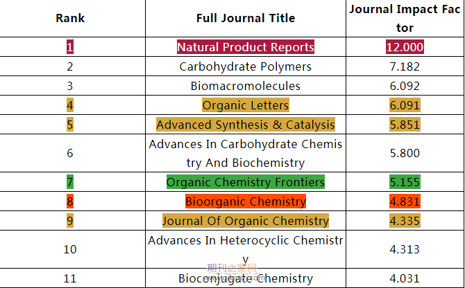Click orange Bioorganic Chemistry title
465x288 pixels.
(x=245, y=202)
